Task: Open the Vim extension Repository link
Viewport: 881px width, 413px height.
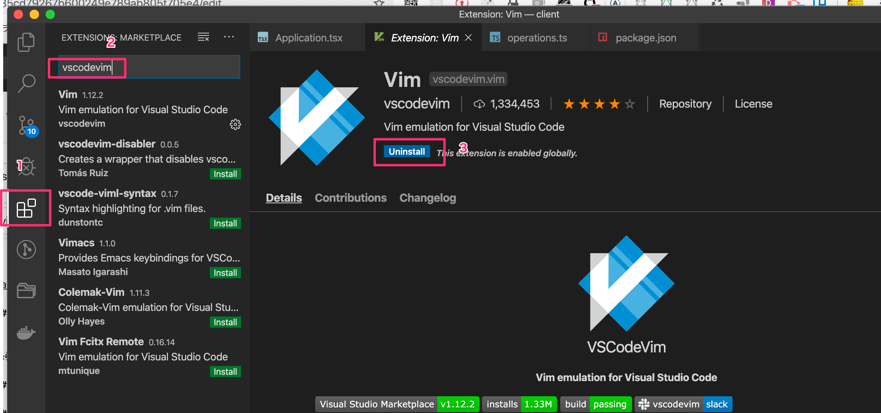Action: (x=685, y=104)
